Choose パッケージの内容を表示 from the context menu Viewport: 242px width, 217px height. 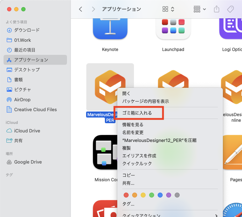(170, 101)
